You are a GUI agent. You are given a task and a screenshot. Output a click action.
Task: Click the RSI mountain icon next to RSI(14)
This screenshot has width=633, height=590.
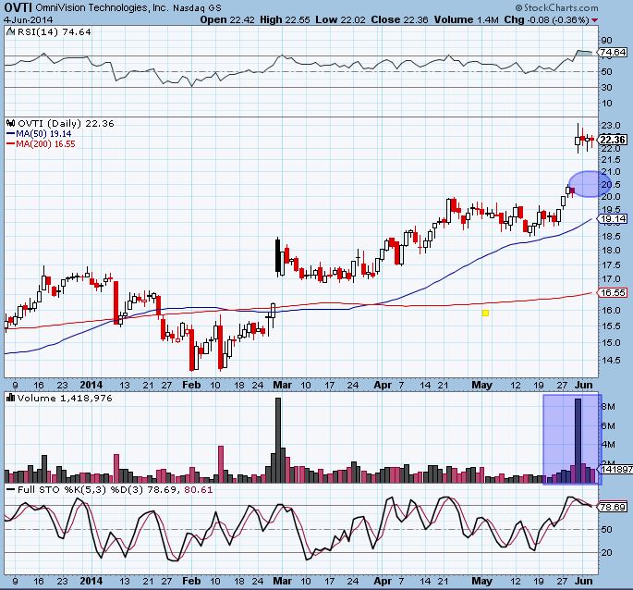pyautogui.click(x=11, y=32)
